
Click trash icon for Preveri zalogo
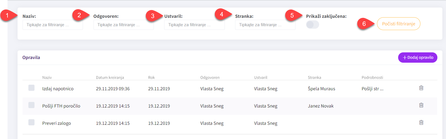click(x=421, y=123)
